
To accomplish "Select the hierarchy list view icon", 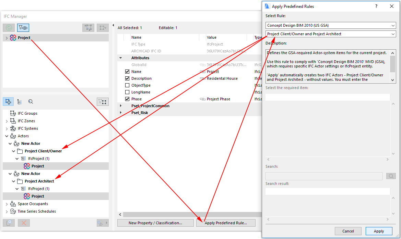I will 20,102.
